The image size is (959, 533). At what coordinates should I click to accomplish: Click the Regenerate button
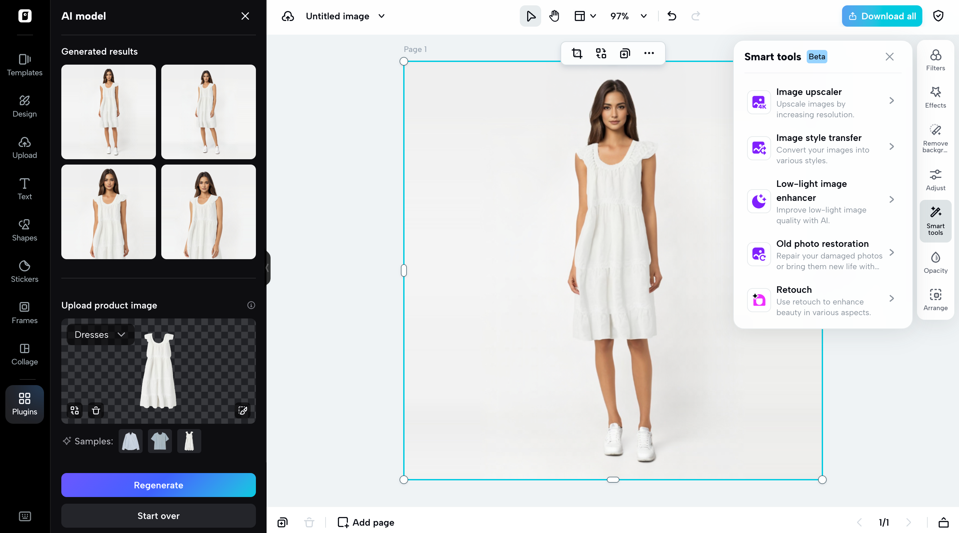(x=158, y=485)
